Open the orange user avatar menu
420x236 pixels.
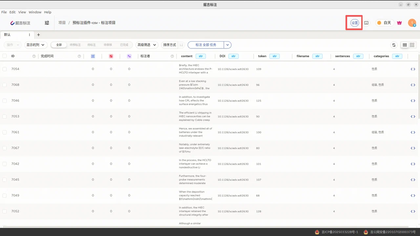click(412, 23)
